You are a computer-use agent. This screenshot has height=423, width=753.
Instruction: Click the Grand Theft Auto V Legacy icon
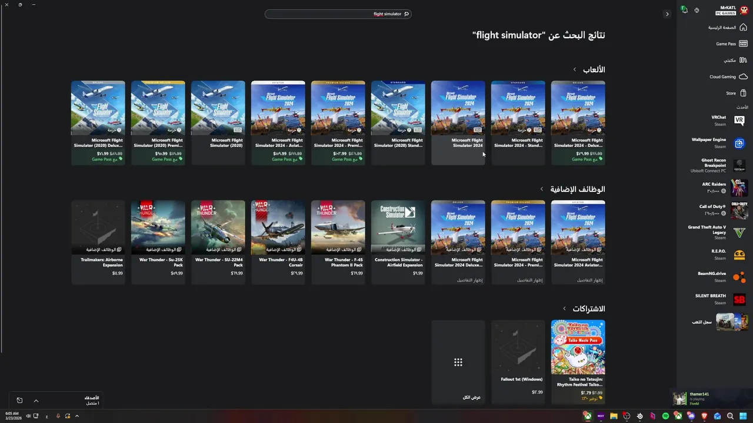click(739, 232)
